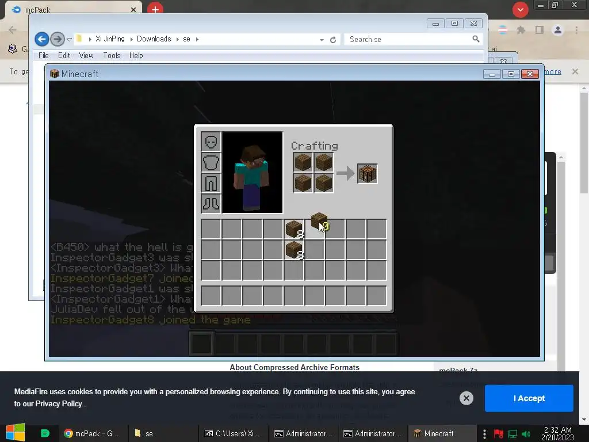Open the Windows Start button
This screenshot has height=442, width=589.
16,433
